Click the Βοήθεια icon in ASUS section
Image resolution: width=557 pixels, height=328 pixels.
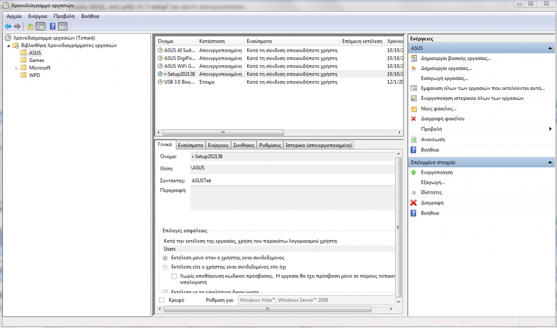[x=414, y=149]
